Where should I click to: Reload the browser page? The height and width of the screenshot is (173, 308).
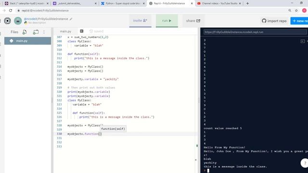(11, 11)
